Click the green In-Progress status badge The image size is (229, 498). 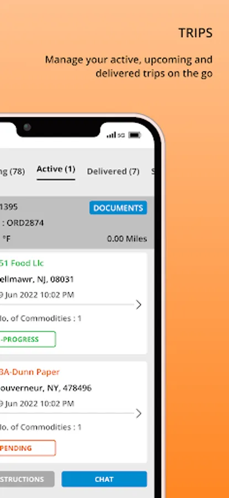coord(28,339)
